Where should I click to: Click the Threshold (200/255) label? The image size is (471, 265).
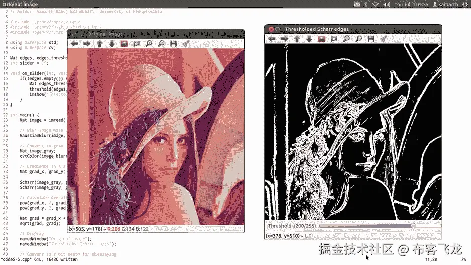(292, 226)
